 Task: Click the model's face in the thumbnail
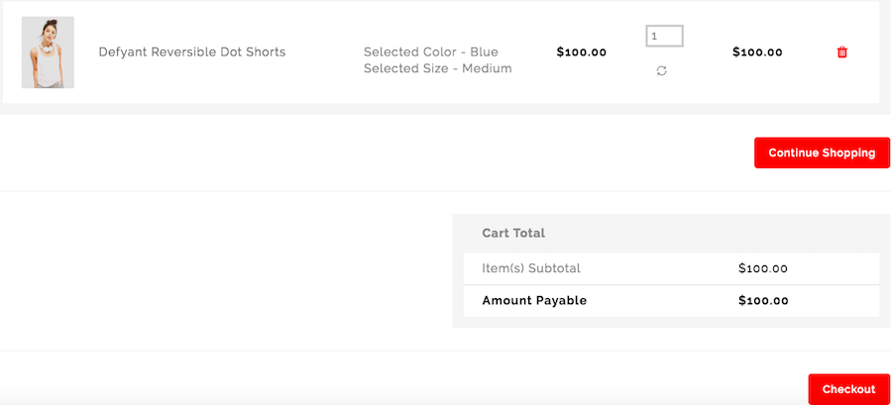pyautogui.click(x=47, y=30)
